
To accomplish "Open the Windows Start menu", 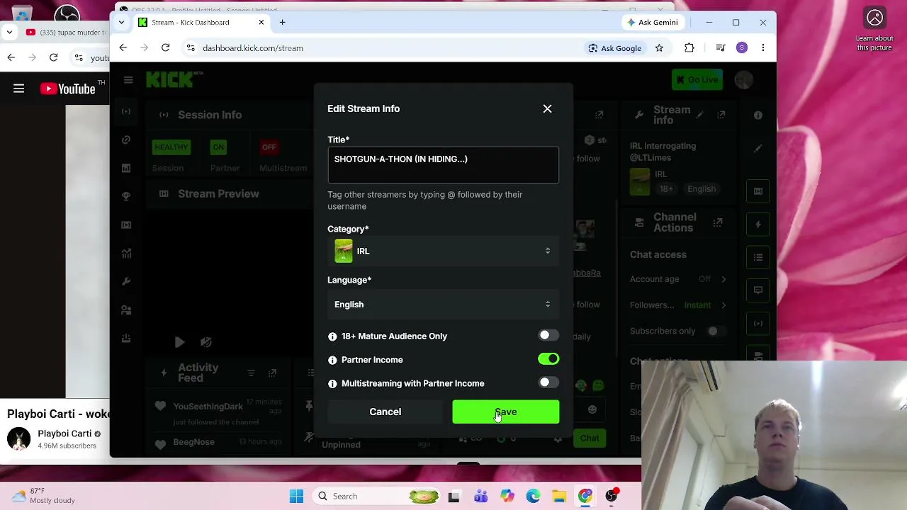I will point(296,497).
